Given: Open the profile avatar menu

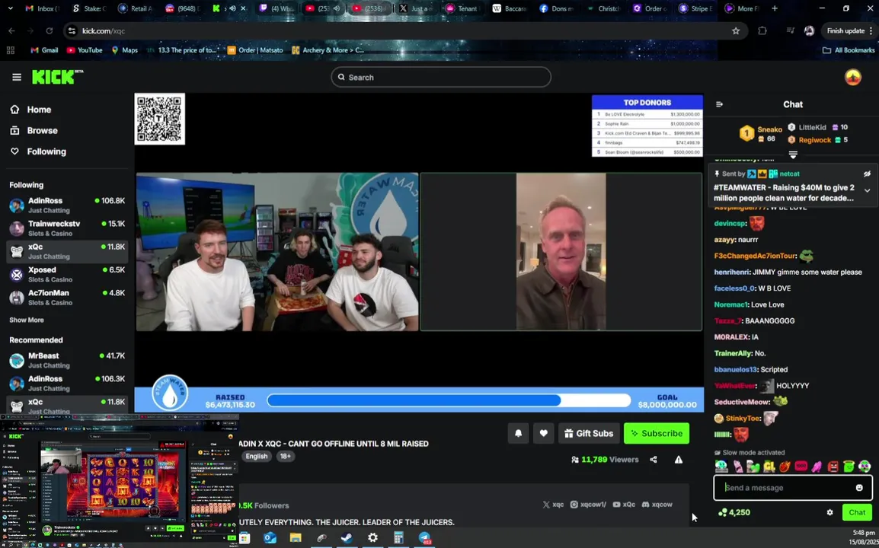Looking at the screenshot, I should click(852, 78).
